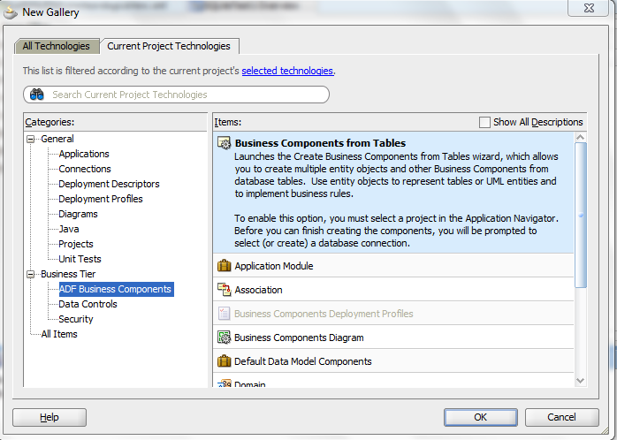Select the Unit Tests category
The image size is (617, 440).
click(80, 259)
